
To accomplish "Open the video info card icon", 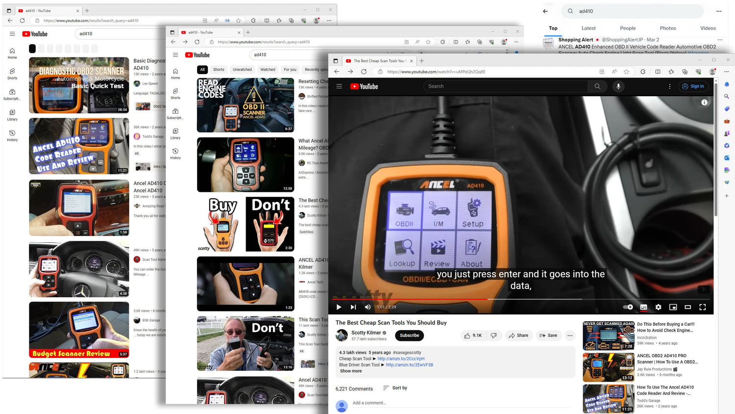I will [704, 103].
